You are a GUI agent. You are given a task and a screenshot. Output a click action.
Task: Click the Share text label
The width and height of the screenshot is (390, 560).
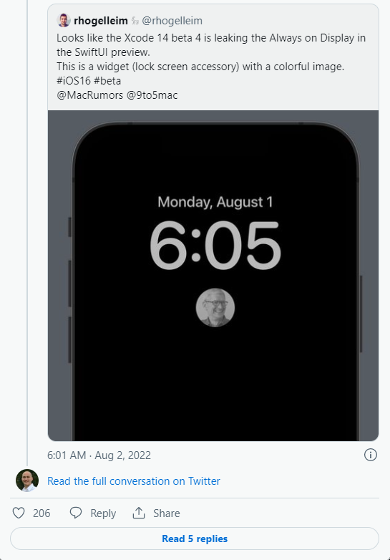[x=167, y=513]
